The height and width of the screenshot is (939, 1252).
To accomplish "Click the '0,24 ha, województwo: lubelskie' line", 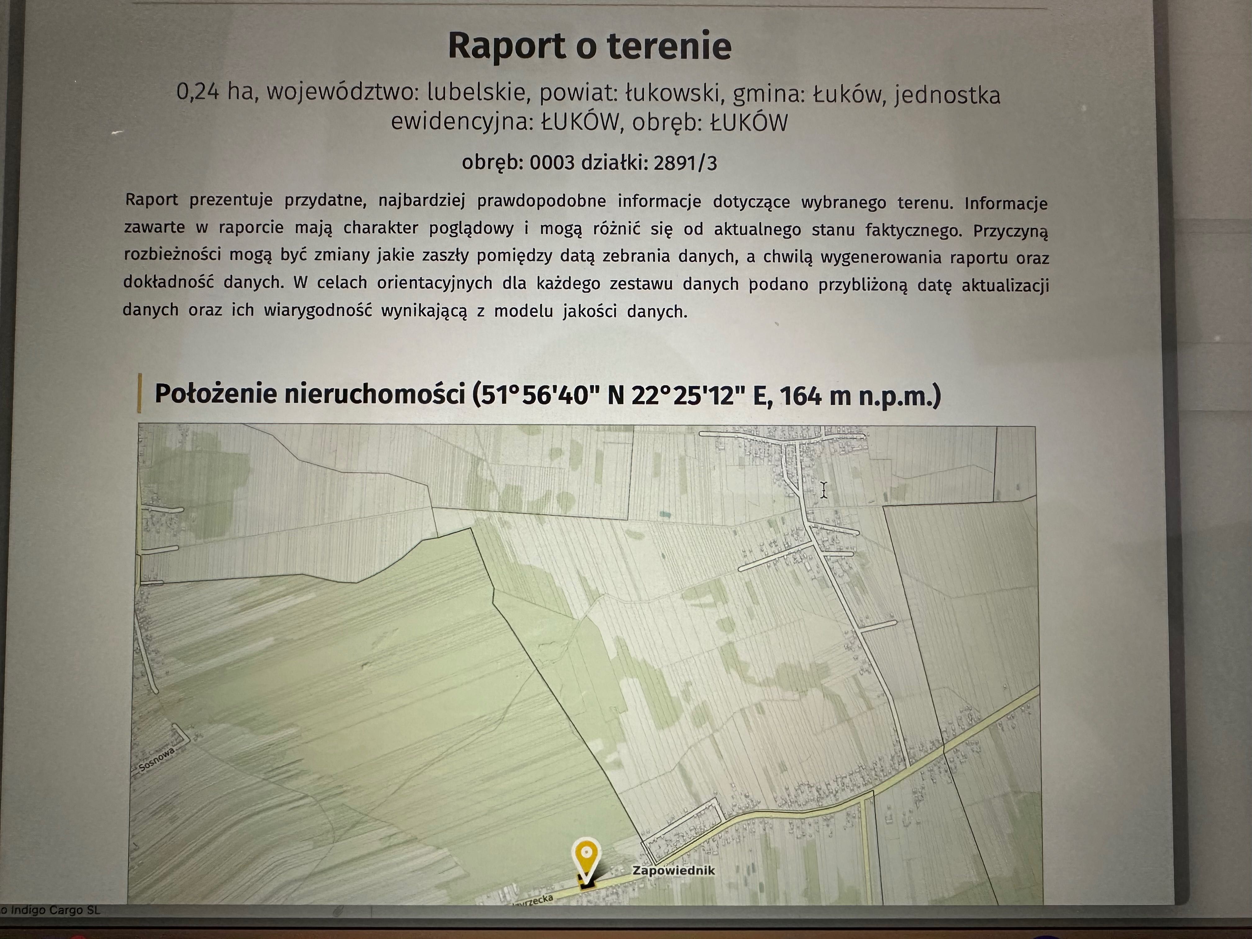I will (588, 93).
